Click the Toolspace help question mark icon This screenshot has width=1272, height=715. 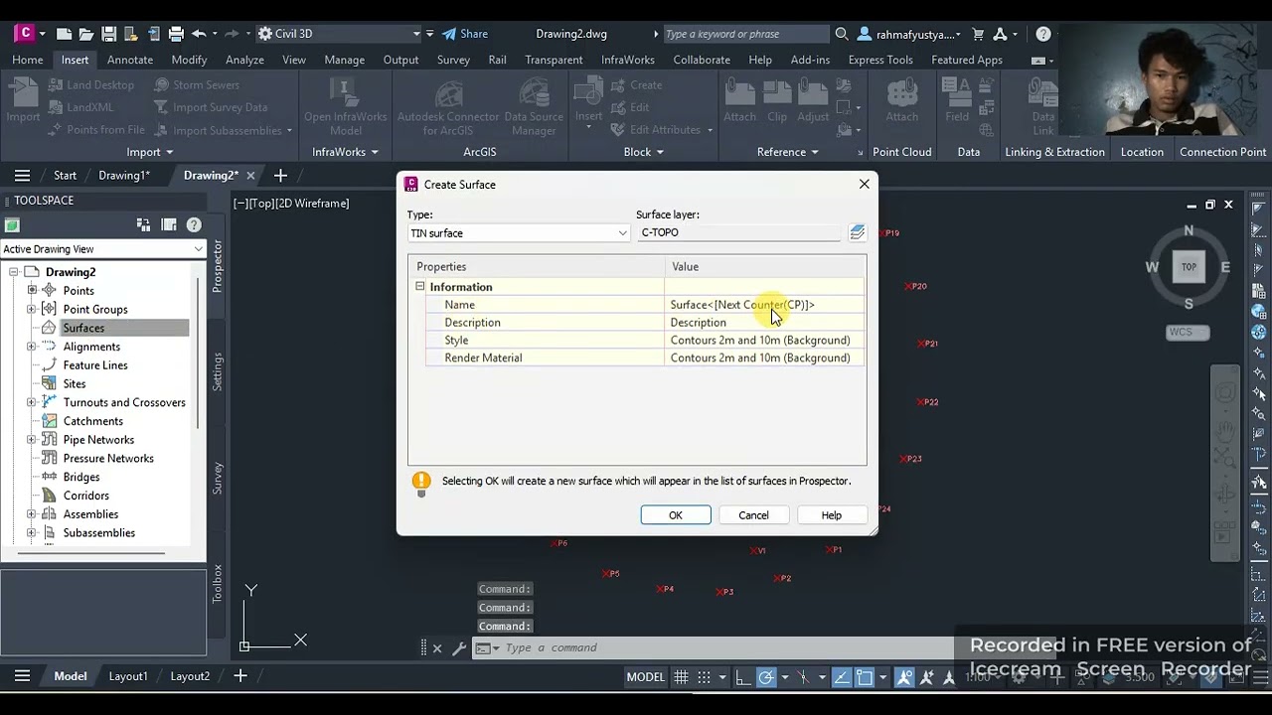[x=194, y=225]
